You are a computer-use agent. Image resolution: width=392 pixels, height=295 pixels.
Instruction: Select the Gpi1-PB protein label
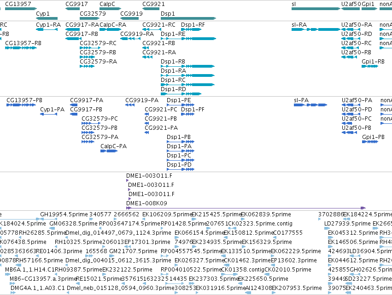[373, 137]
